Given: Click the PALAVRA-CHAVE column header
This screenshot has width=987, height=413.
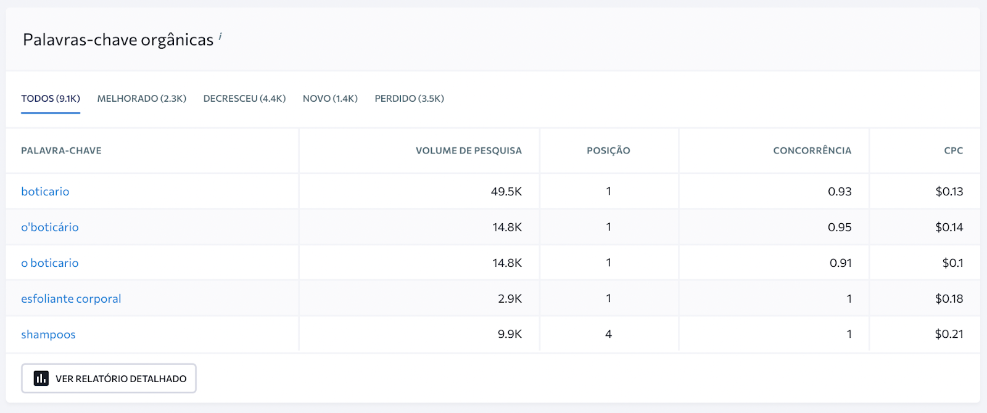Looking at the screenshot, I should click(61, 150).
